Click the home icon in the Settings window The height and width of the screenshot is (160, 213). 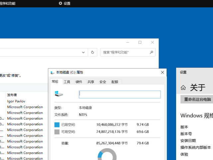tap(183, 88)
